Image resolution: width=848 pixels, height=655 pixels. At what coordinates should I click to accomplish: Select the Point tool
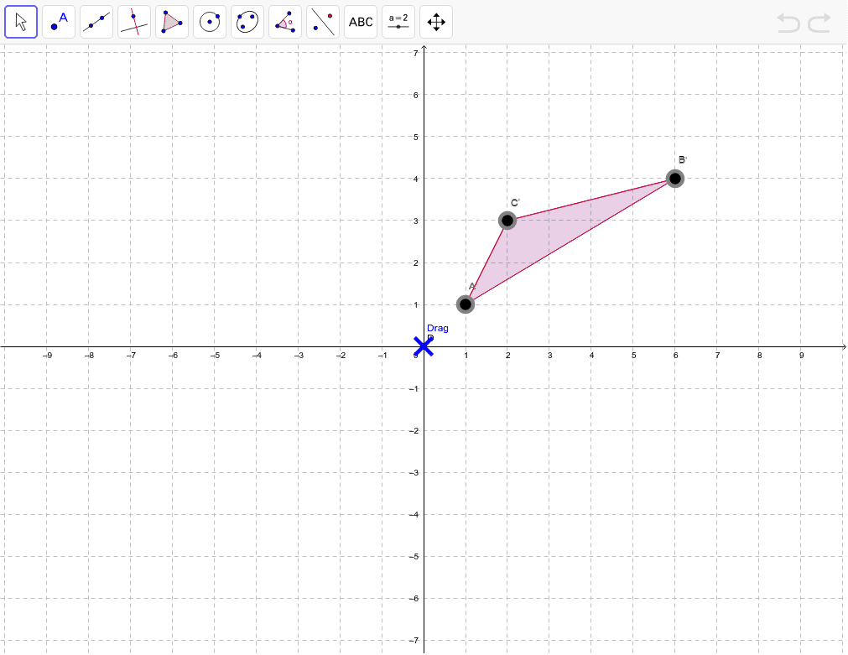pyautogui.click(x=59, y=22)
